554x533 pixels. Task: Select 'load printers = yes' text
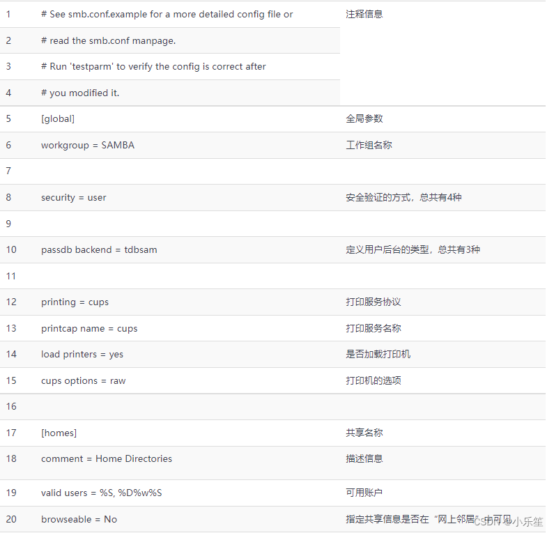[82, 354]
